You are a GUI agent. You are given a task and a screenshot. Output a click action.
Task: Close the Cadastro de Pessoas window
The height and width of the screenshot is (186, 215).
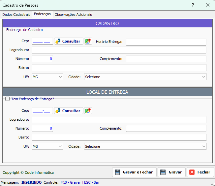pos(208,5)
